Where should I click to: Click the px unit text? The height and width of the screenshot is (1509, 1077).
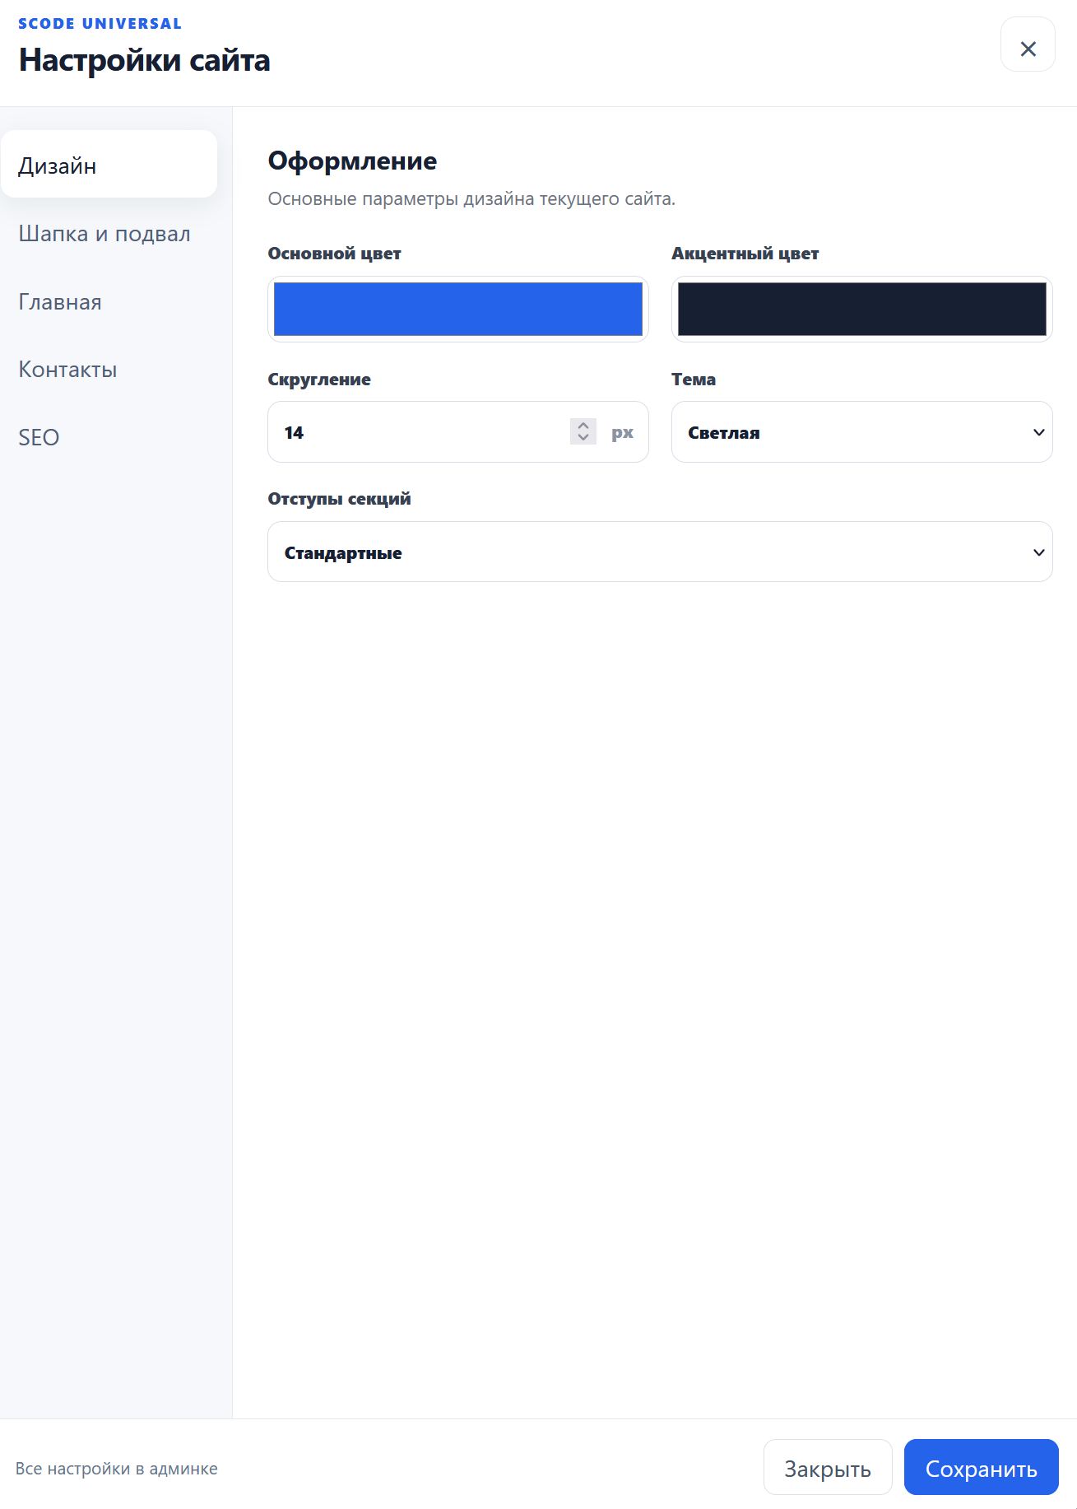[x=622, y=433]
